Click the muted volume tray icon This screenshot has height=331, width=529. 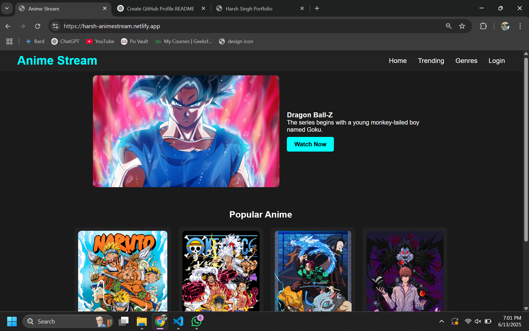(x=478, y=321)
